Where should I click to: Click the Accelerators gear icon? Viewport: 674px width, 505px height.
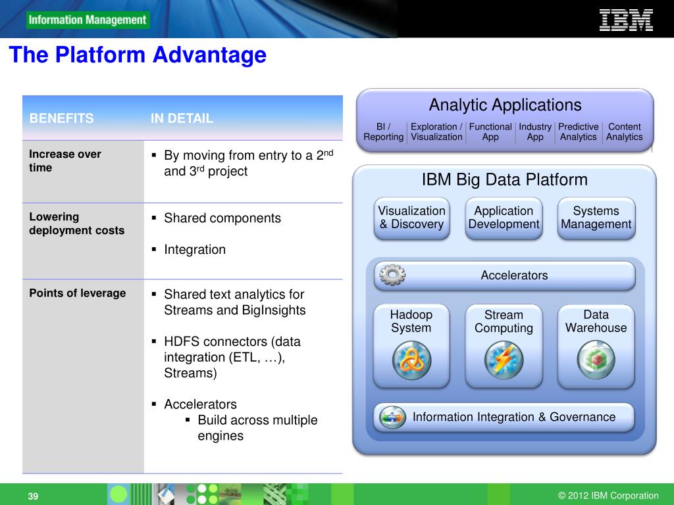(392, 275)
